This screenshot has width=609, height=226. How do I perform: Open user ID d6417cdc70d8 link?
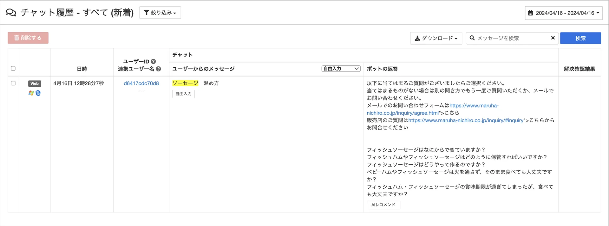(141, 83)
